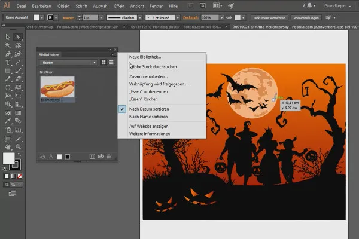The height and width of the screenshot is (239, 359).
Task: Open the Essen library dropdown
Action: point(68,62)
